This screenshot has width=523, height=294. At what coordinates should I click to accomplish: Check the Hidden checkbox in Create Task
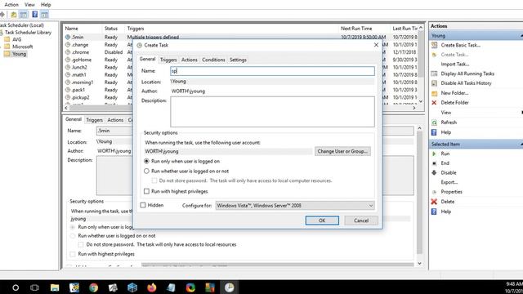[x=143, y=205]
